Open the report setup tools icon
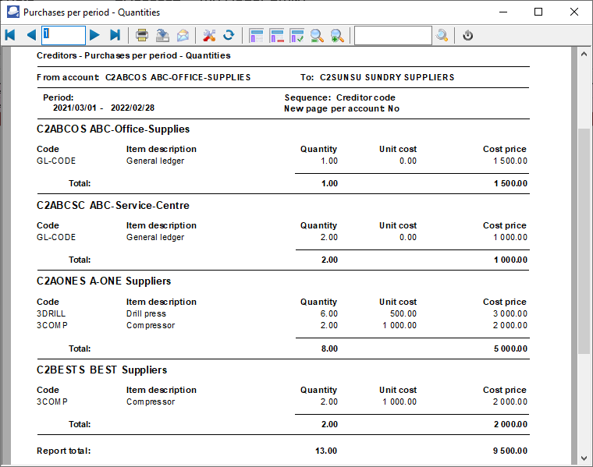This screenshot has width=593, height=467. [208, 35]
